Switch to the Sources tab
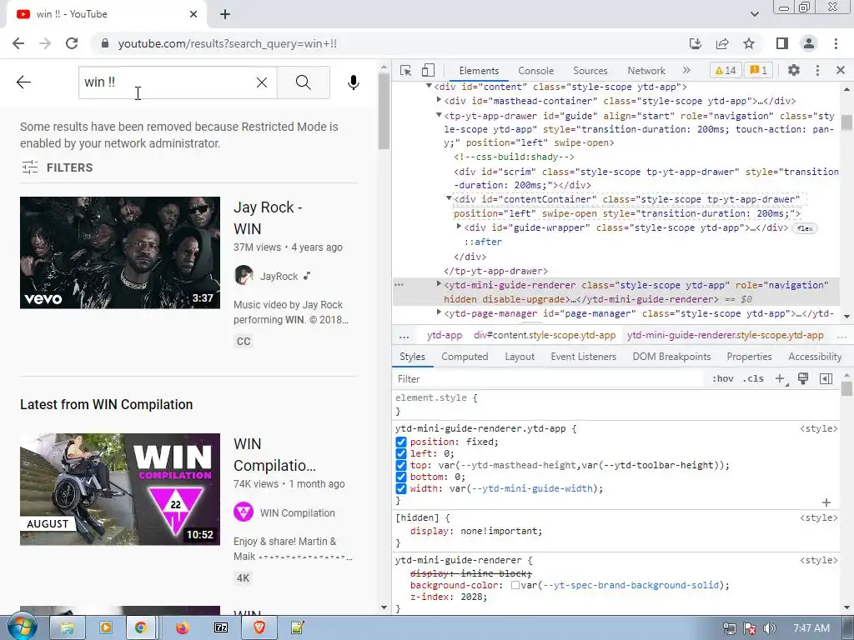 tap(590, 71)
